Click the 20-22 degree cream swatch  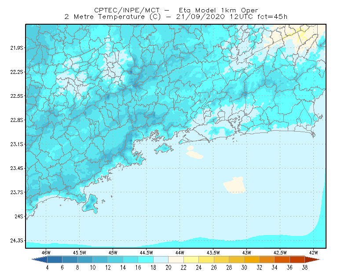(176, 260)
